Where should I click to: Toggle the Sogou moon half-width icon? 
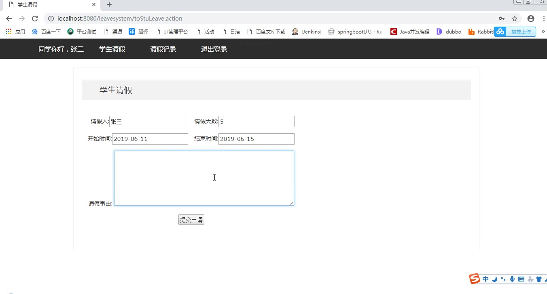click(494, 279)
